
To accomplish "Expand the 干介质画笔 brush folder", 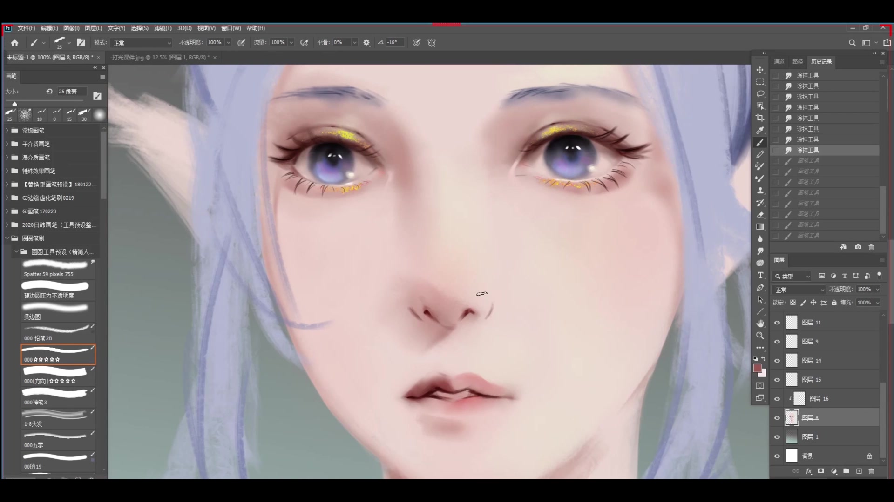I will click(7, 144).
